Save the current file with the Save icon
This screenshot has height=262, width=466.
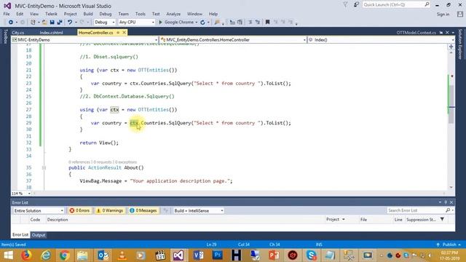pyautogui.click(x=52, y=23)
